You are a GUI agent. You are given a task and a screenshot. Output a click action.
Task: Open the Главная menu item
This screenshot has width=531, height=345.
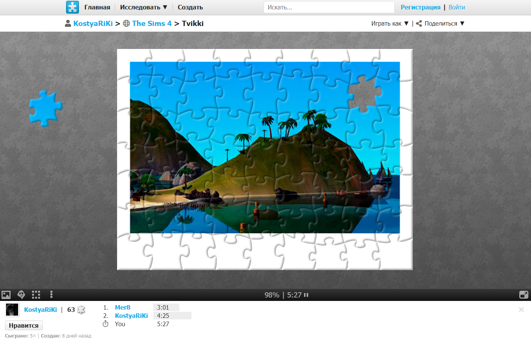[97, 7]
